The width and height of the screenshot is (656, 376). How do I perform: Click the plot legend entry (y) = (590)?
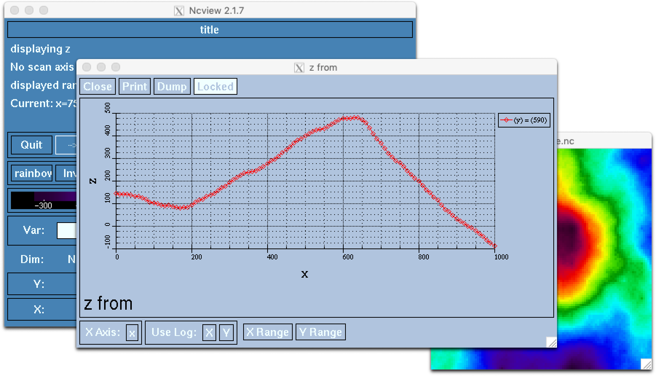coord(524,120)
